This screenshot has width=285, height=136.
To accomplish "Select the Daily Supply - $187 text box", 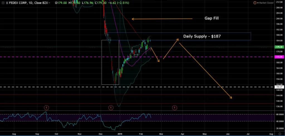I will [202, 36].
